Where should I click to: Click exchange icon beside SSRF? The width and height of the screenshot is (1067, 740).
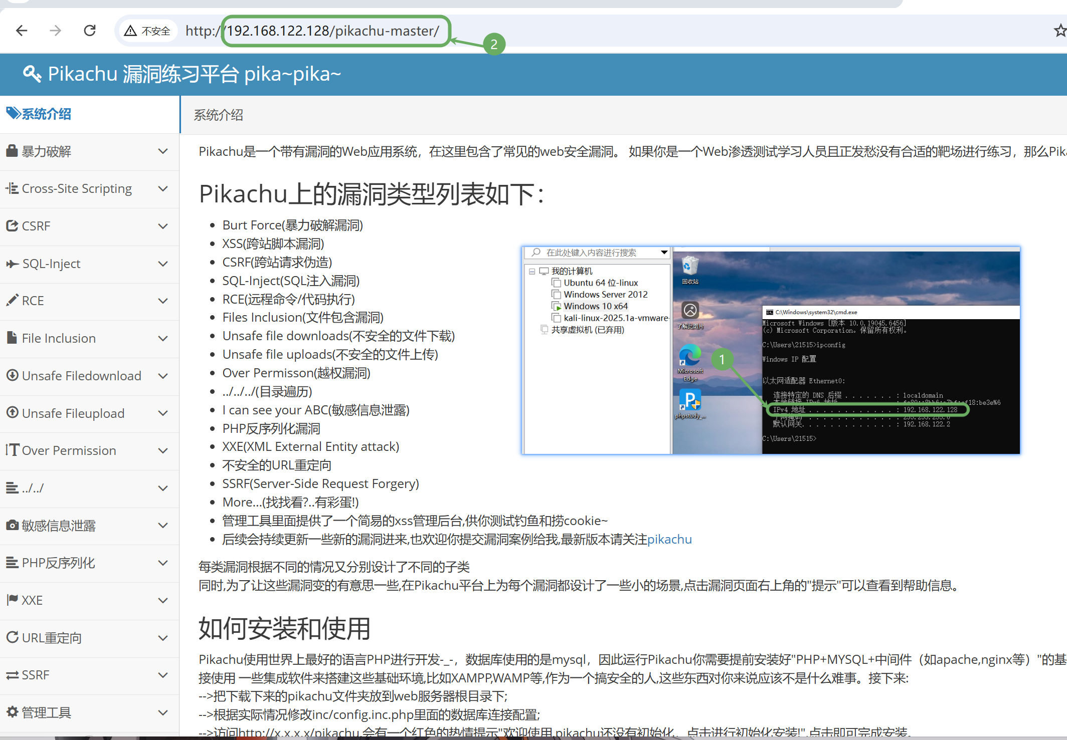click(12, 674)
